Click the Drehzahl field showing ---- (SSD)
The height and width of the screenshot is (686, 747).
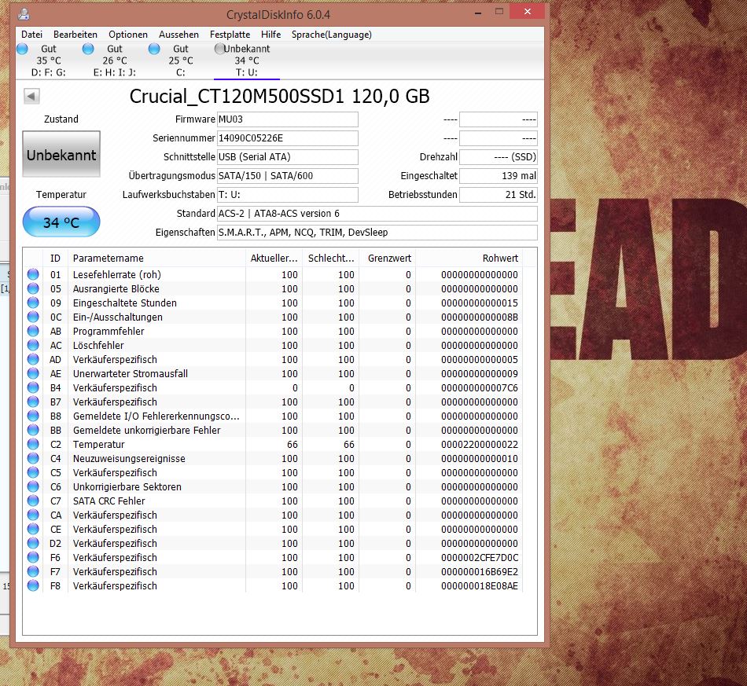coord(499,157)
